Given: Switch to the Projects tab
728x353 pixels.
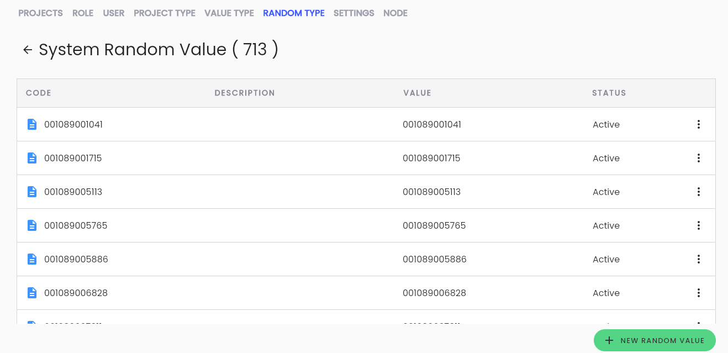Looking at the screenshot, I should pyautogui.click(x=40, y=13).
